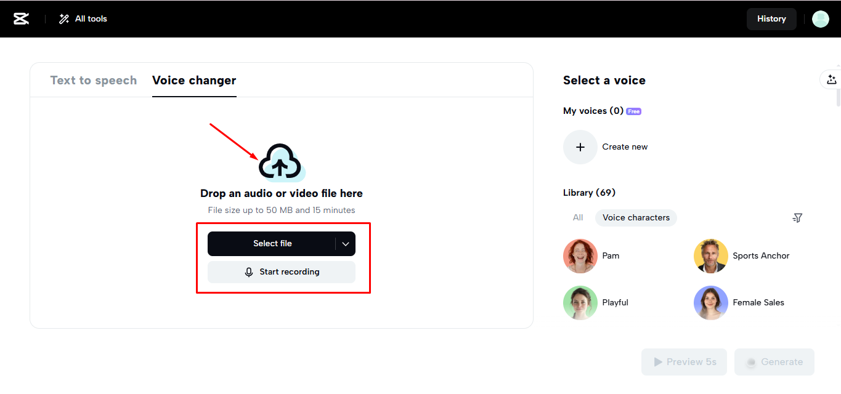Click the AI sparkle icon on right edge
This screenshot has height=394, width=841.
832,79
